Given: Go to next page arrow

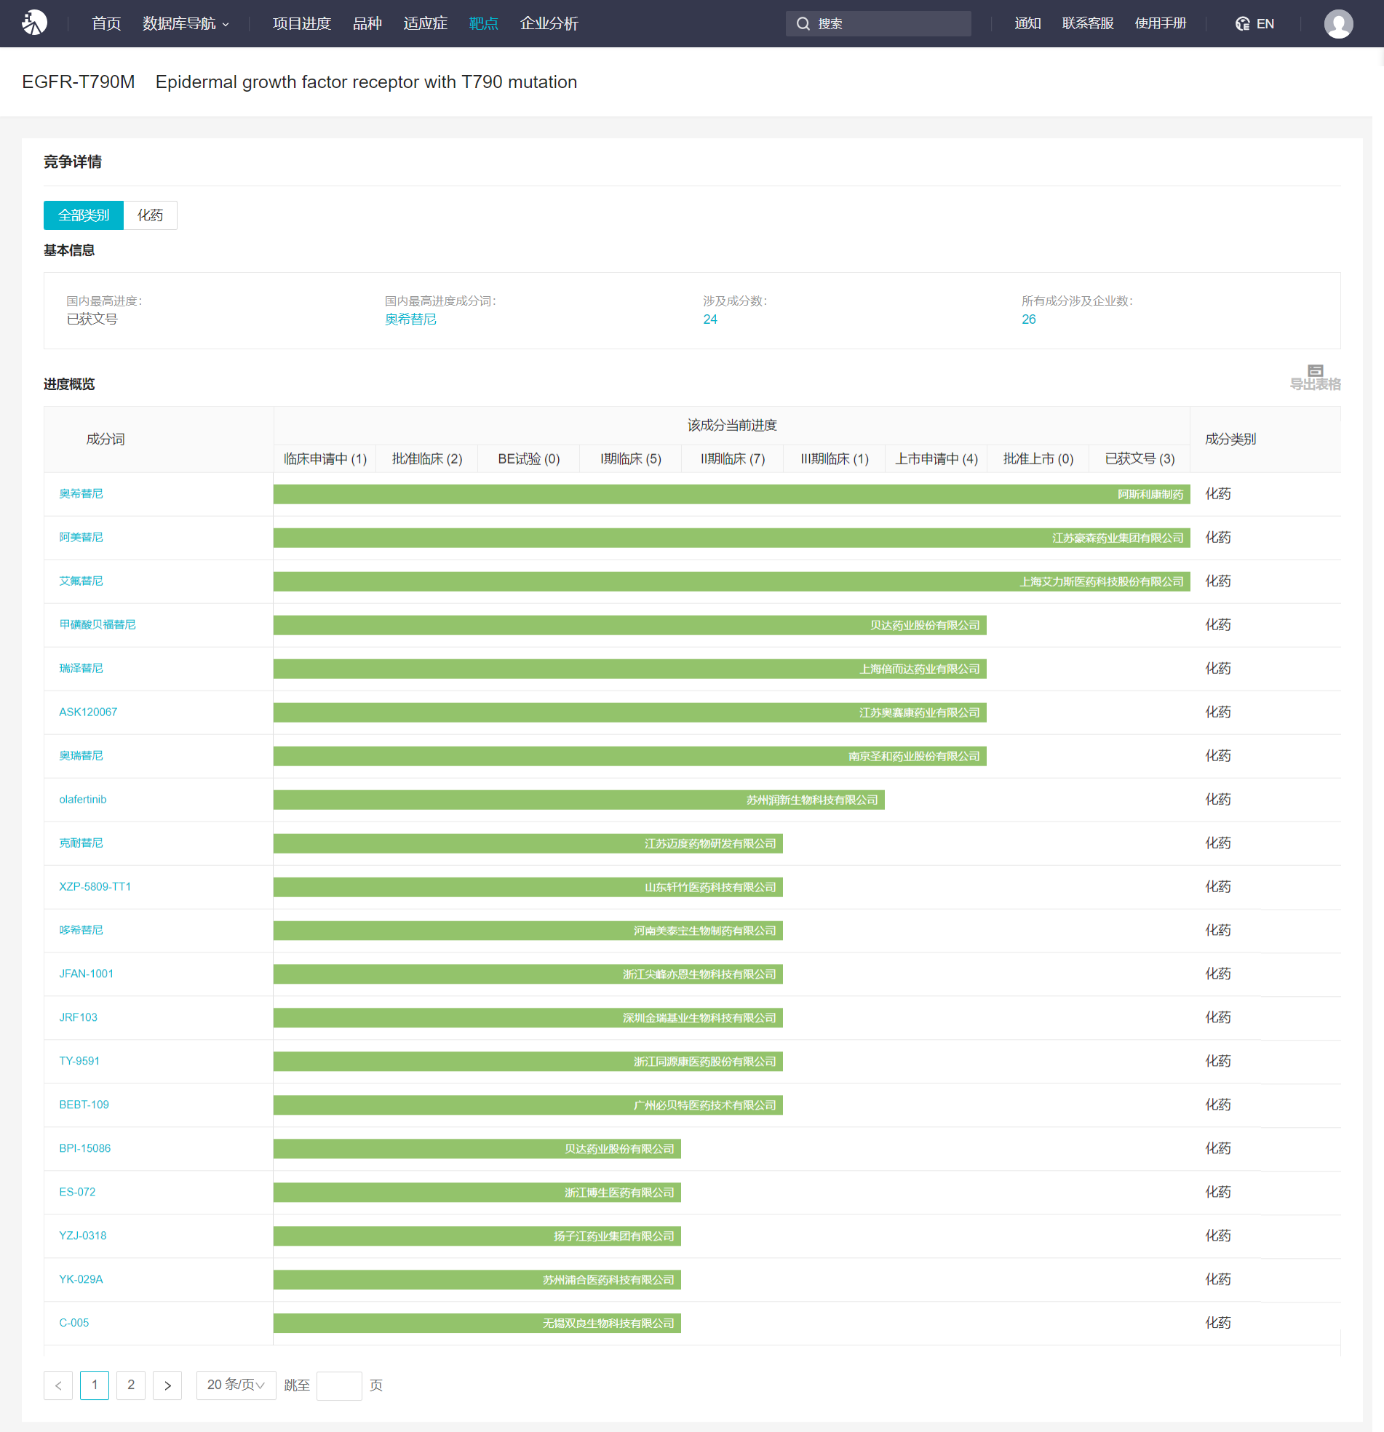Looking at the screenshot, I should click(167, 1385).
